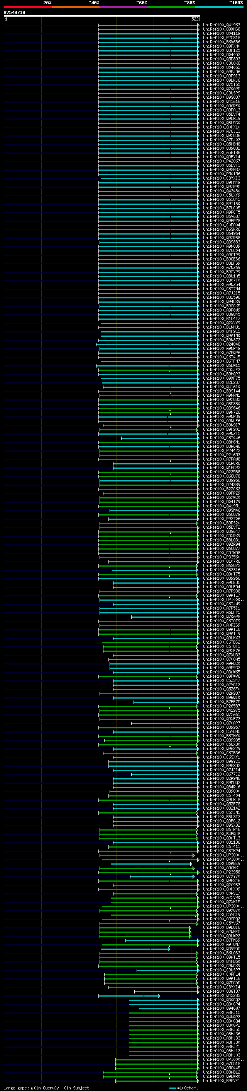This screenshot has width=247, height=1091.
Task: Select hit label UniRef100_Q39882
Action: (222, 148)
